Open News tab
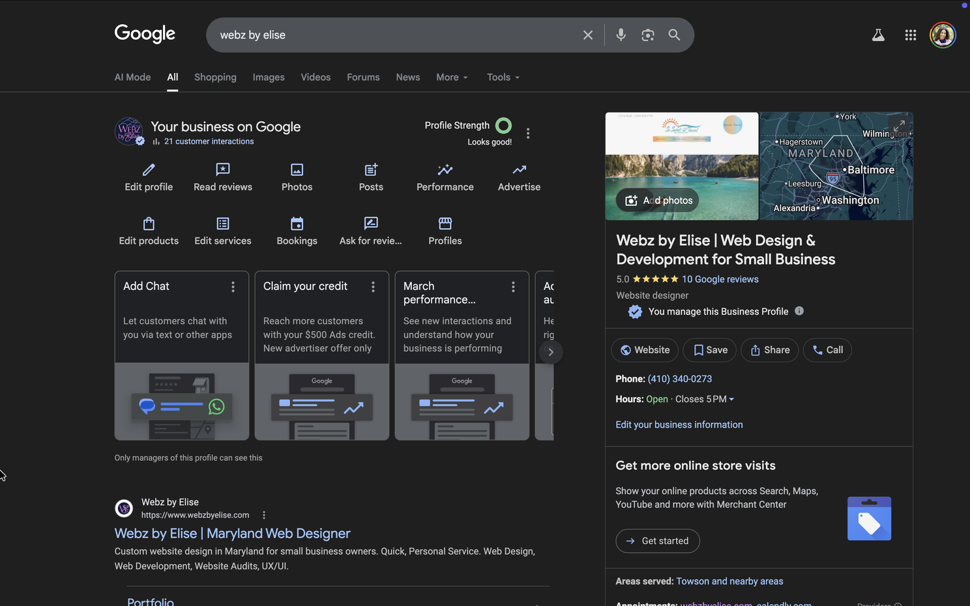The width and height of the screenshot is (970, 606). [408, 77]
